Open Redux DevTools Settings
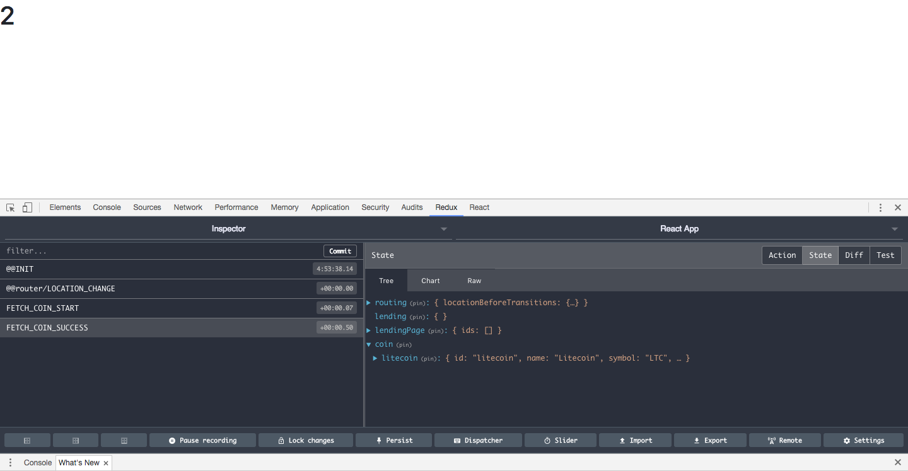The image size is (908, 471). [x=863, y=440]
